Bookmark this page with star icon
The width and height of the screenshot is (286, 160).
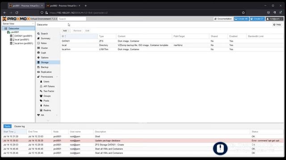coord(243,13)
